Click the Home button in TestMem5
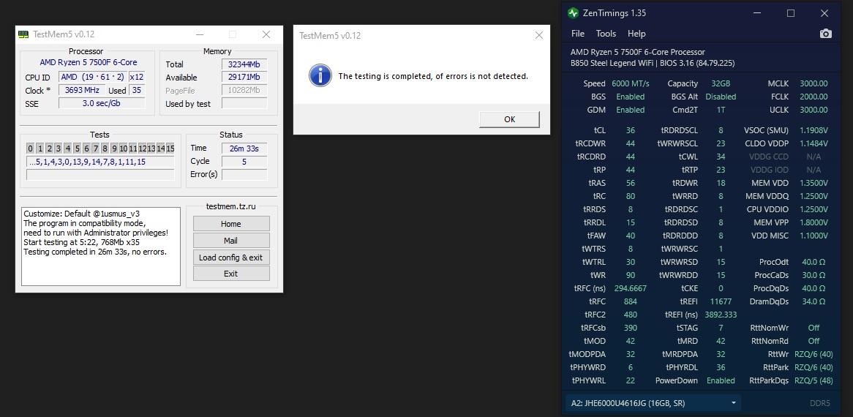853x417 pixels. click(x=230, y=223)
